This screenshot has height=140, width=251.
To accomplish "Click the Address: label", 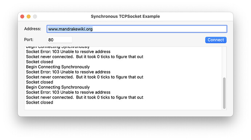I will click(32, 29).
